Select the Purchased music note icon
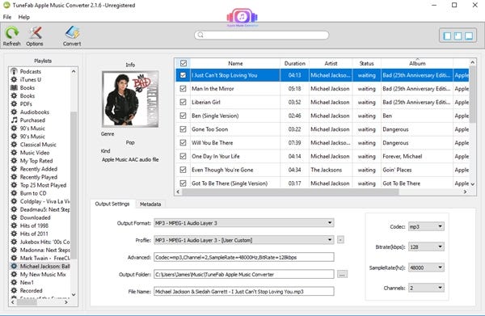Image resolution: width=485 pixels, height=316 pixels. pyautogui.click(x=14, y=120)
